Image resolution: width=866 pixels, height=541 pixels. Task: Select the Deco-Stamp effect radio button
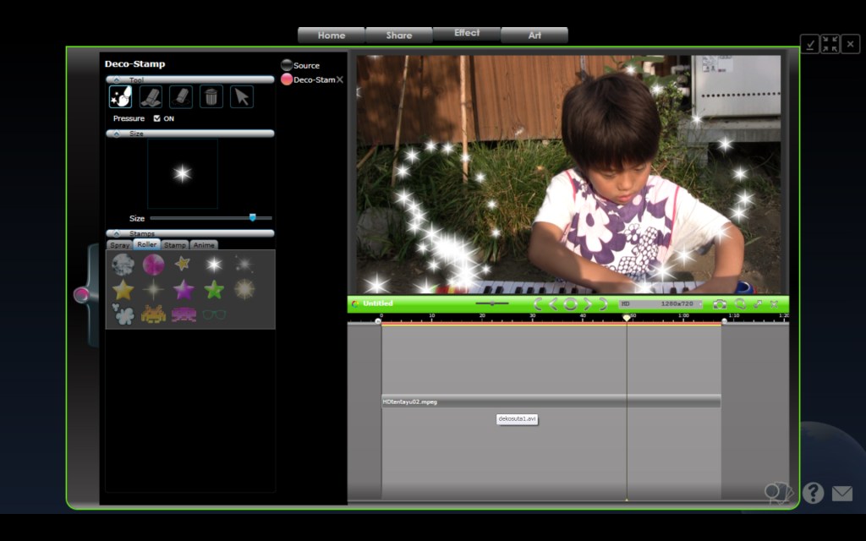(x=287, y=79)
